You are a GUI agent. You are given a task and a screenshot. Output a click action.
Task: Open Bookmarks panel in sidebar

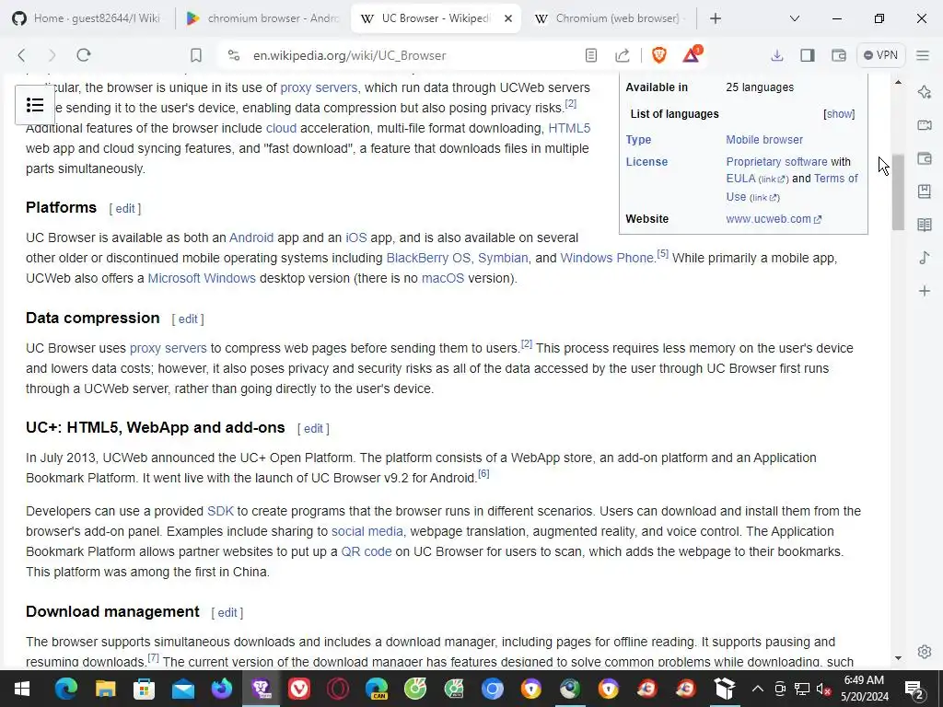[x=925, y=191]
